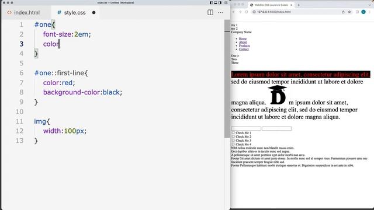Bookmark this page with the star icon
Viewport: 374px width, 210px height.
coord(349,12)
